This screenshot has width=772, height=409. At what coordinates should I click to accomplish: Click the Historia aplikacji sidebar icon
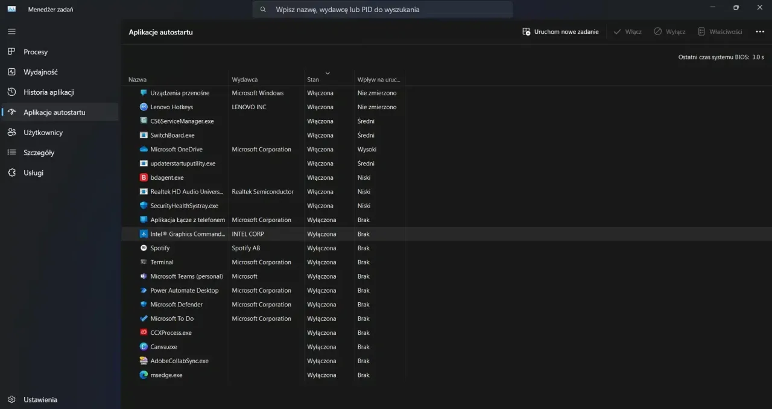coord(12,92)
